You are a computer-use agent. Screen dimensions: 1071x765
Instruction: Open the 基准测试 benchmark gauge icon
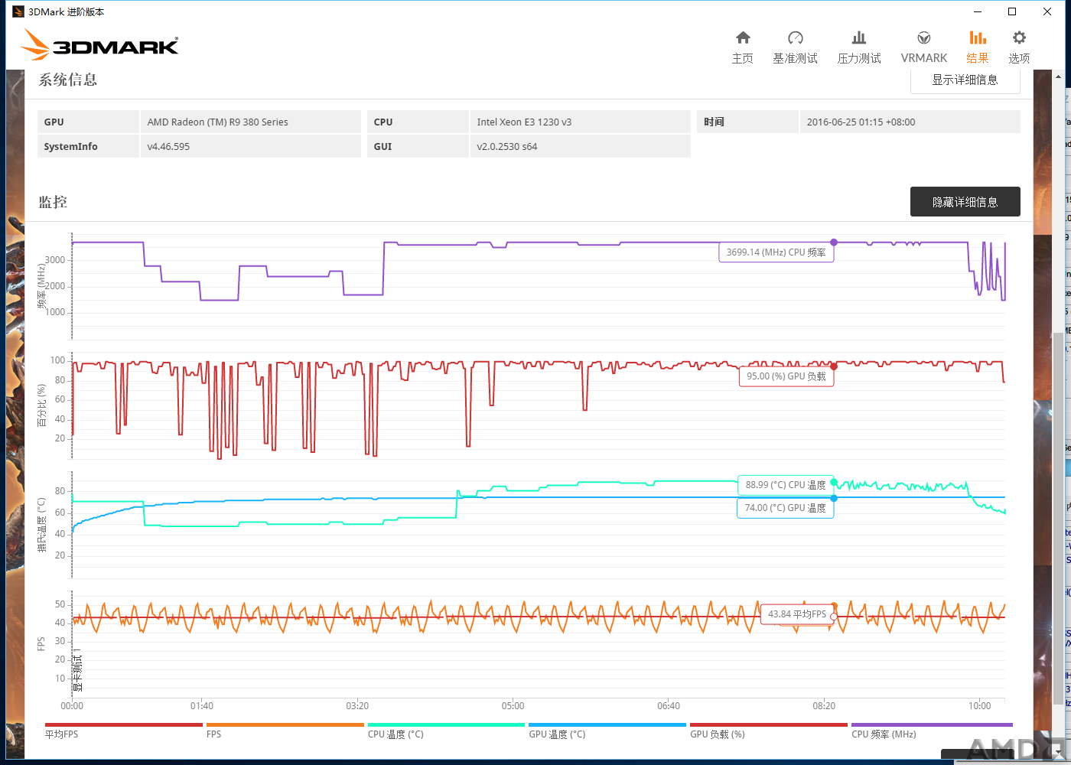796,38
